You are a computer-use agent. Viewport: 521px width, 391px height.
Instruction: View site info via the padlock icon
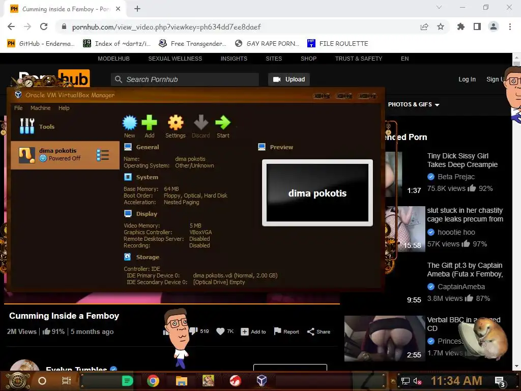pos(64,26)
